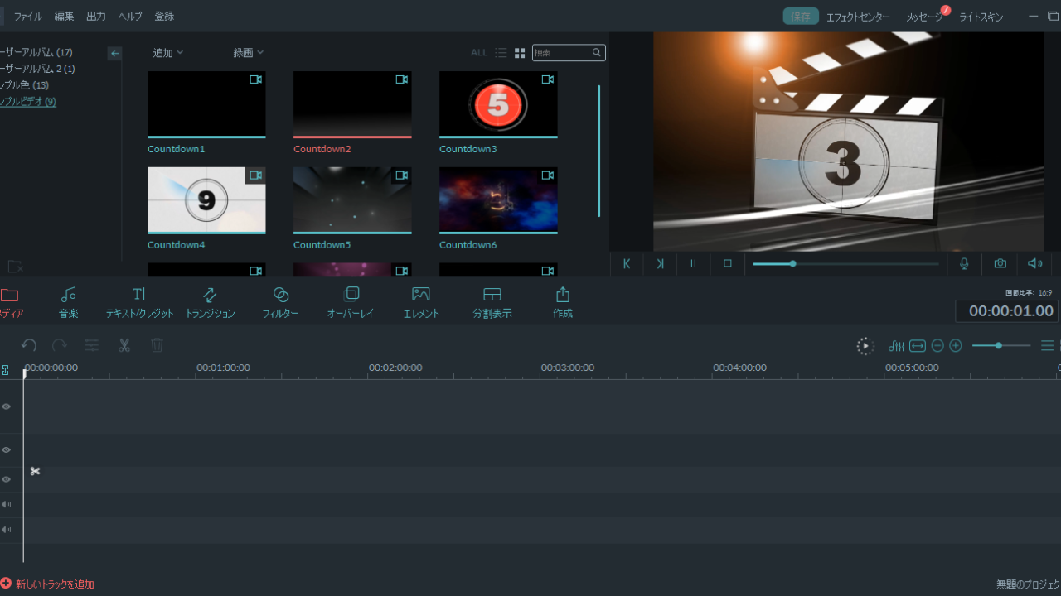Open the 編集 menu
The width and height of the screenshot is (1061, 596).
coord(64,17)
